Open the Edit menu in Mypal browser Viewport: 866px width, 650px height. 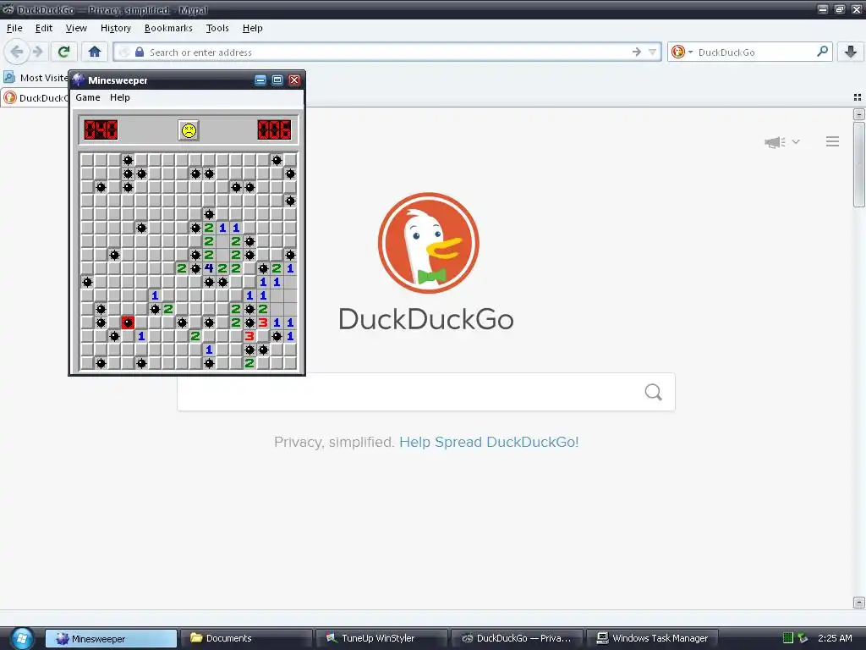point(44,28)
